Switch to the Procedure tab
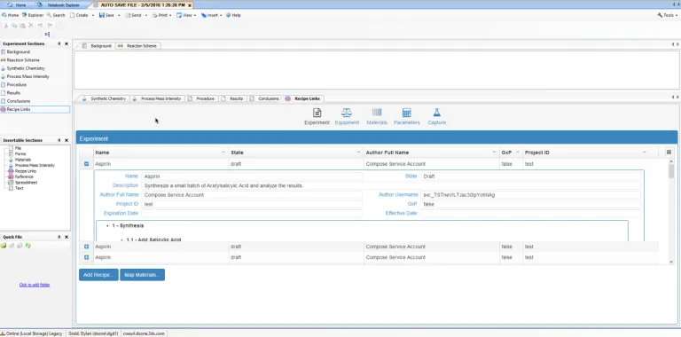Image resolution: width=681 pixels, height=337 pixels. [x=201, y=98]
